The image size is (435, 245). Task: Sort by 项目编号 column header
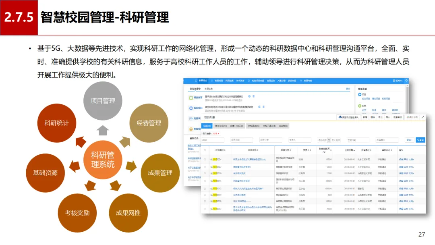(x=220, y=150)
